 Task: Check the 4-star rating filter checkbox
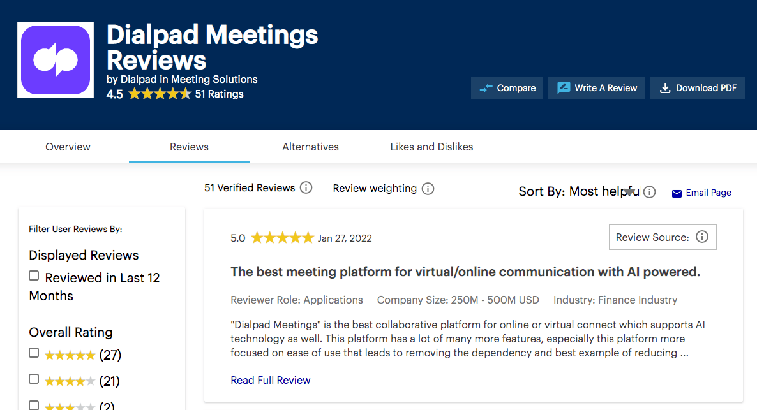point(34,378)
